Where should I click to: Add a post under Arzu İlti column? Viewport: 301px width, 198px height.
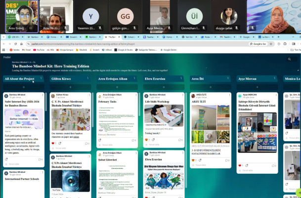pyautogui.click(x=211, y=87)
